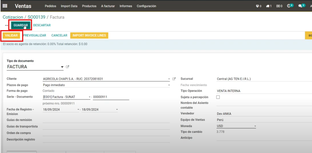Enable the Sujeta a percepción checkbox
Screen dimensions: 312x153
pos(218,97)
